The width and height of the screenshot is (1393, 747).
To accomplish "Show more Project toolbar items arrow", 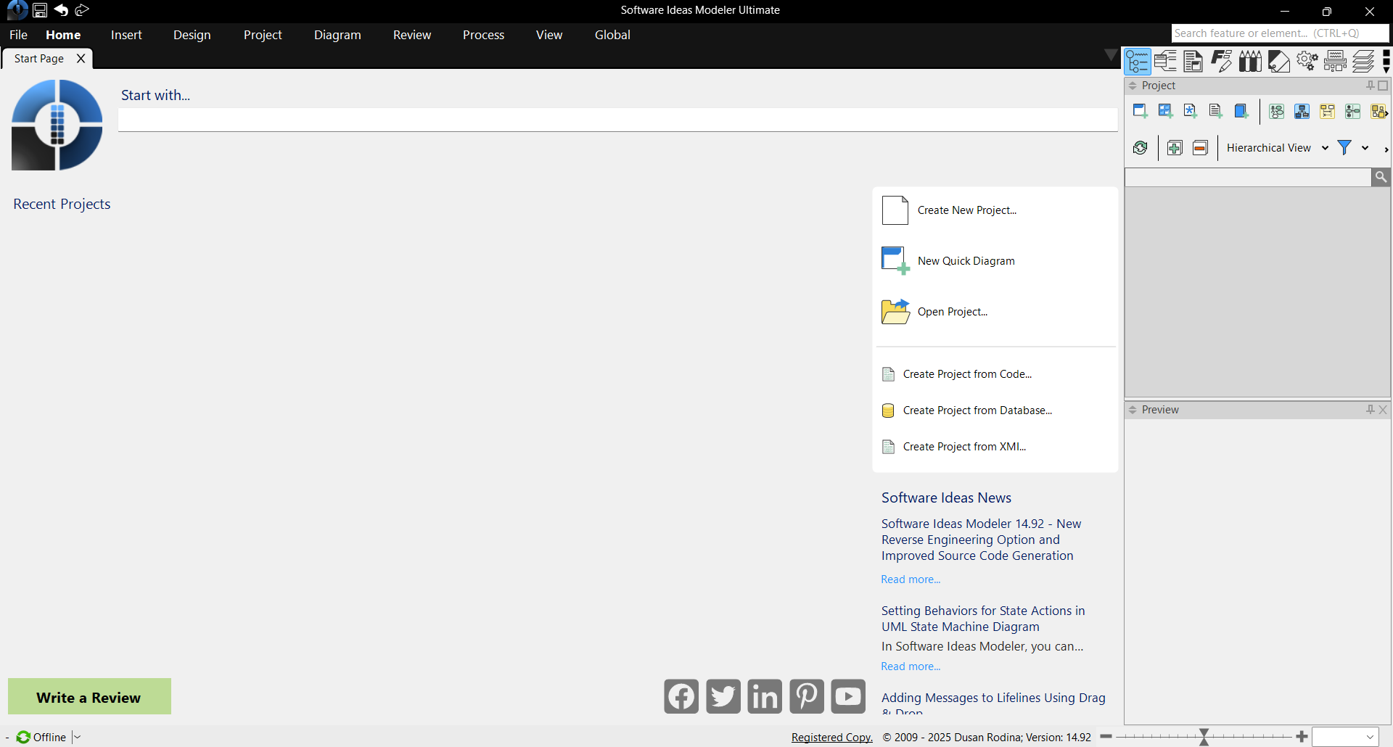I will tap(1386, 149).
